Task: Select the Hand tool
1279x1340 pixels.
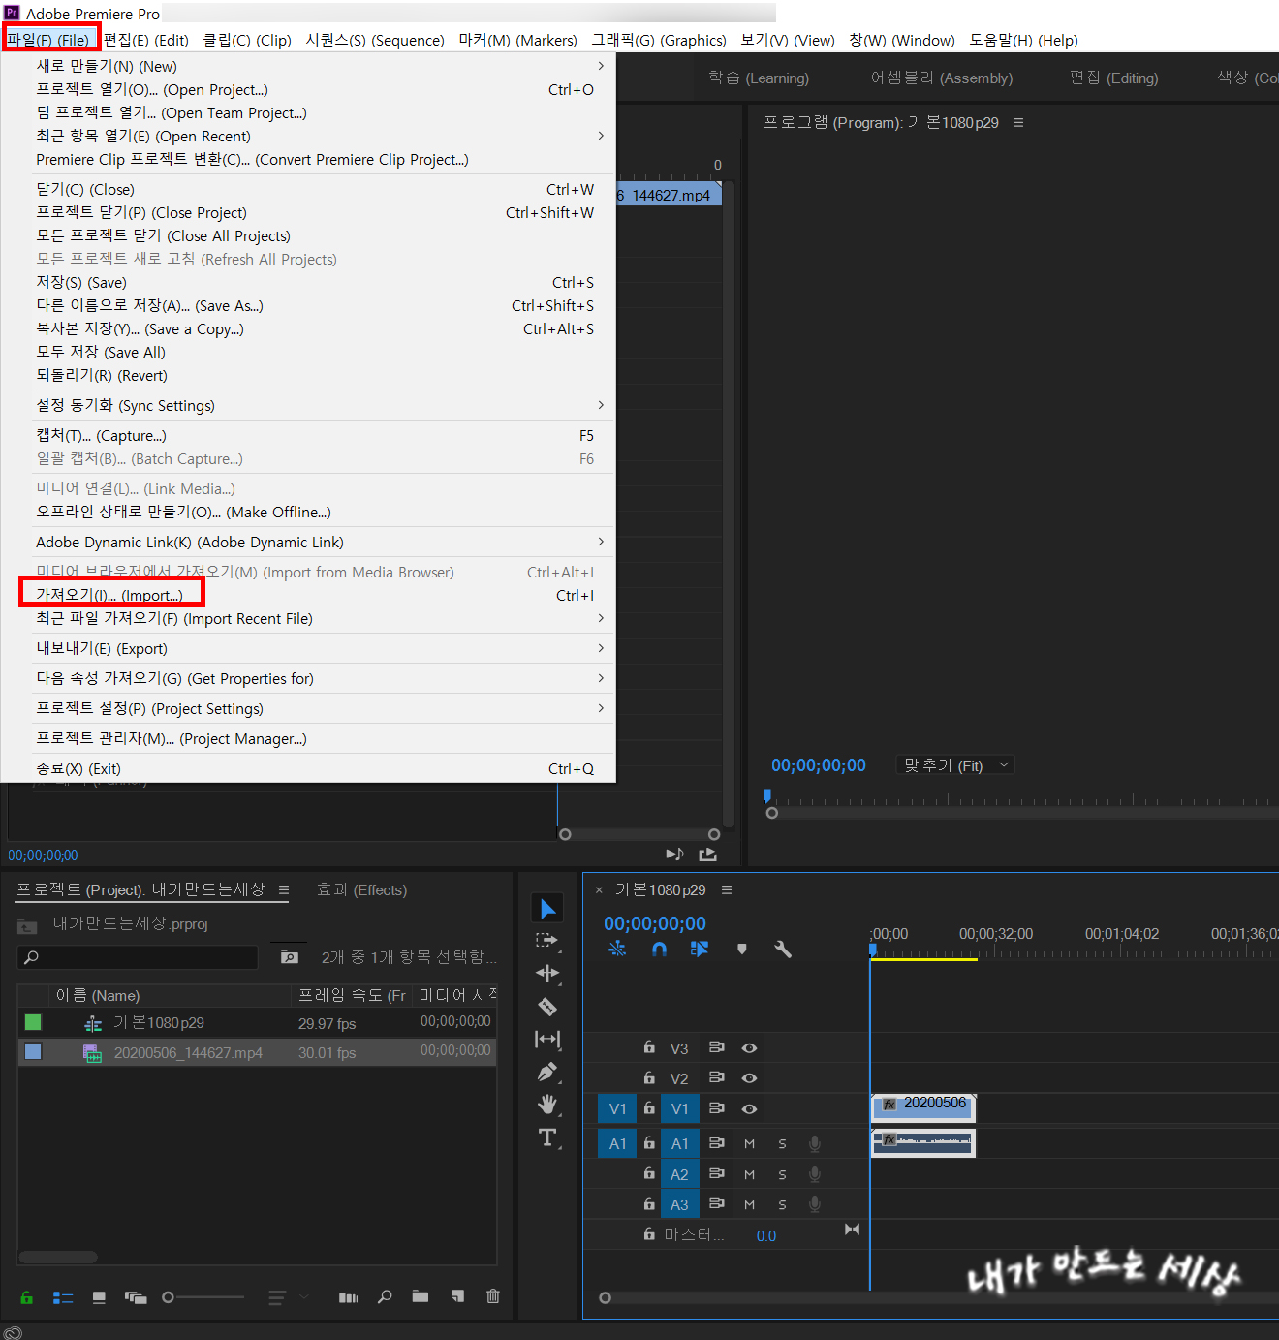Action: point(547,1105)
